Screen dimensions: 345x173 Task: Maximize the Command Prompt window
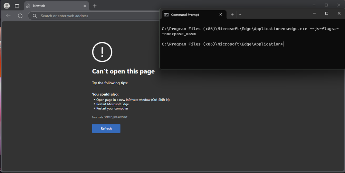[326, 13]
